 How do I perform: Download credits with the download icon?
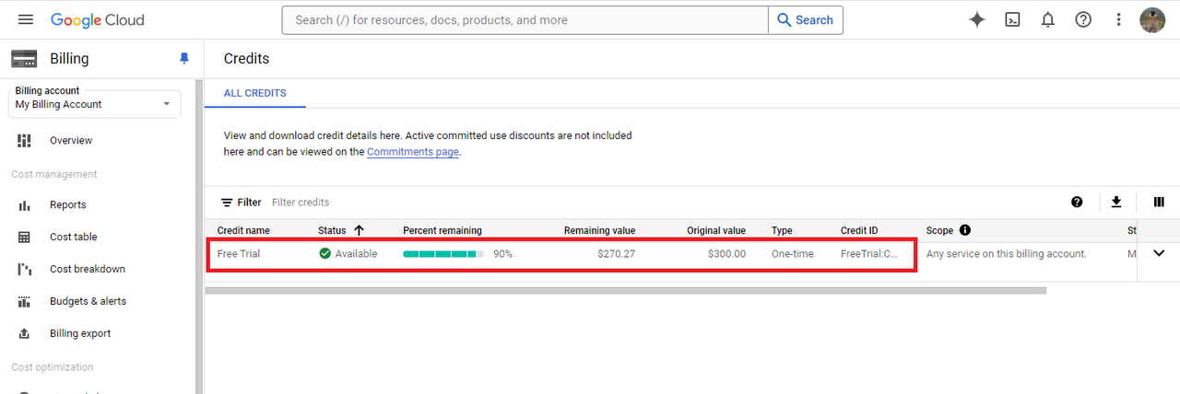click(x=1116, y=203)
